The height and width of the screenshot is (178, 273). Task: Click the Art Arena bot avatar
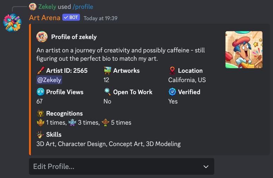[x=12, y=23]
